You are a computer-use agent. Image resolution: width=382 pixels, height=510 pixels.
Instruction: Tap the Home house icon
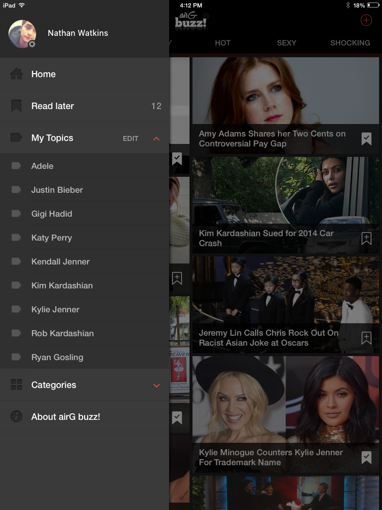point(16,74)
